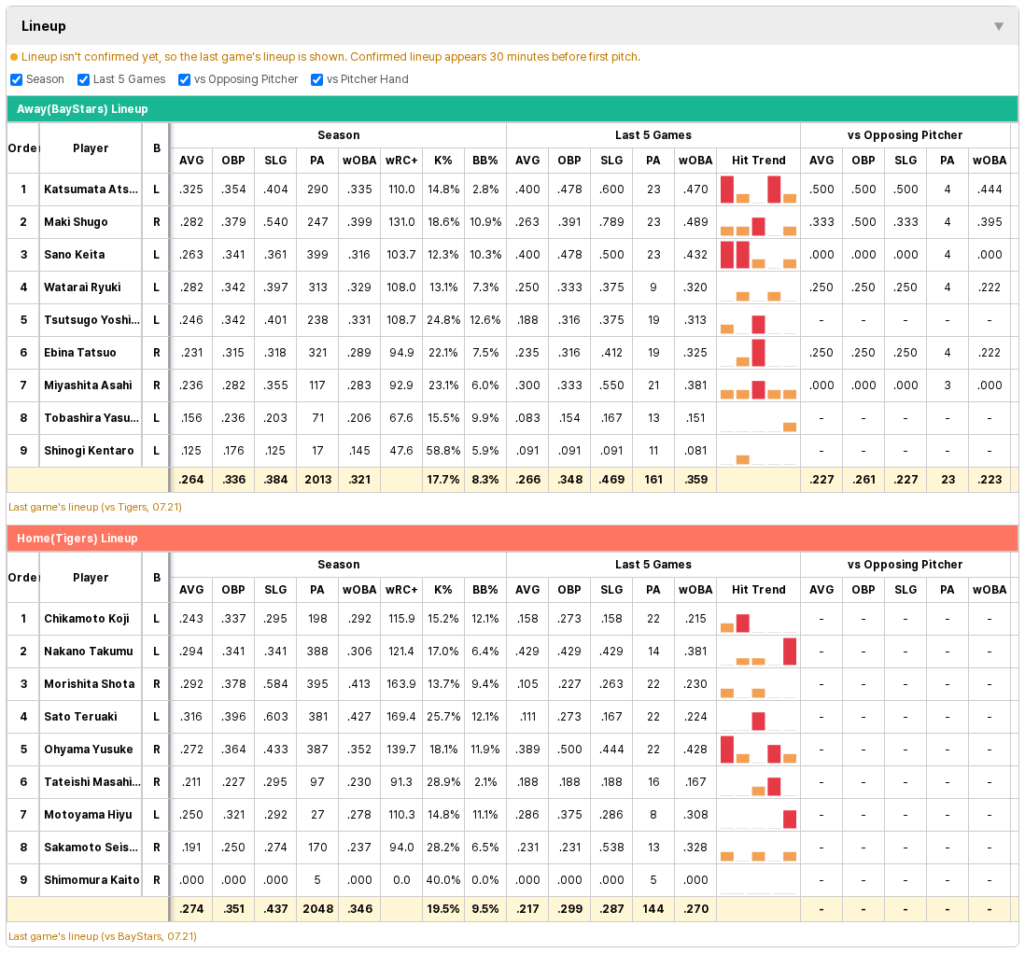
Task: Click Nakano Takumu's hit trend chart
Action: point(758,652)
